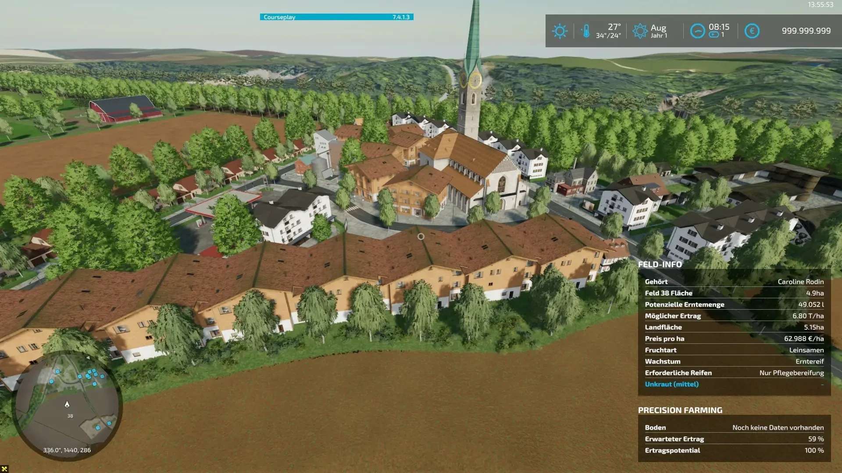Click the sunny weather icon
Image resolution: width=842 pixels, height=473 pixels.
click(560, 31)
